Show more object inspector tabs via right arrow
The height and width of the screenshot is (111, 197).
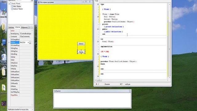point(32,27)
